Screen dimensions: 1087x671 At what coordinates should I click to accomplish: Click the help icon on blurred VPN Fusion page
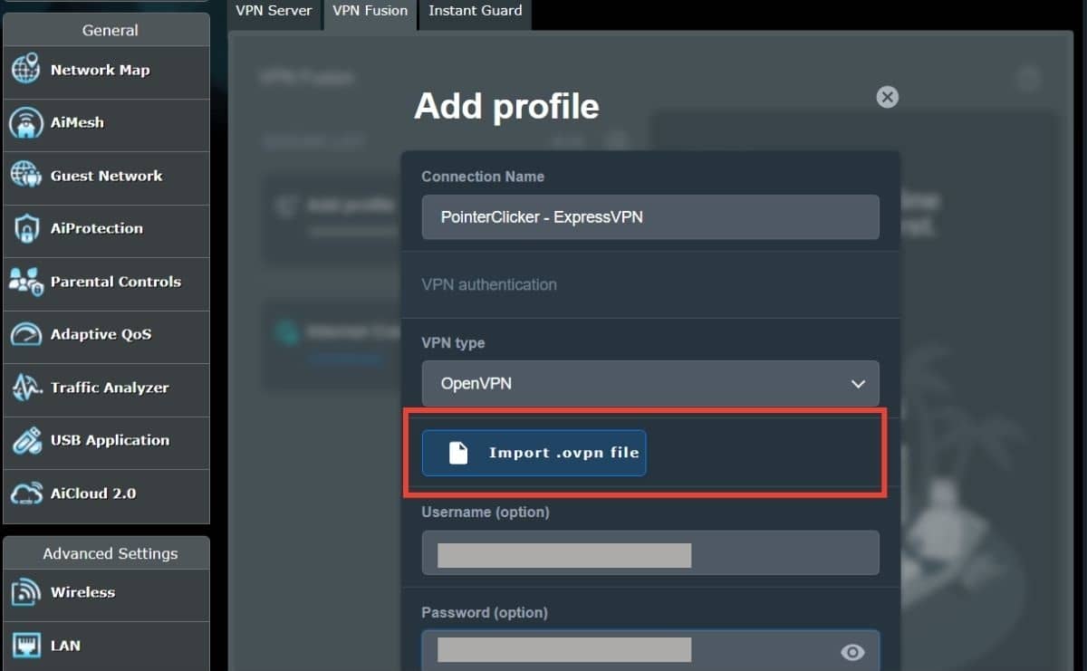pyautogui.click(x=1028, y=80)
